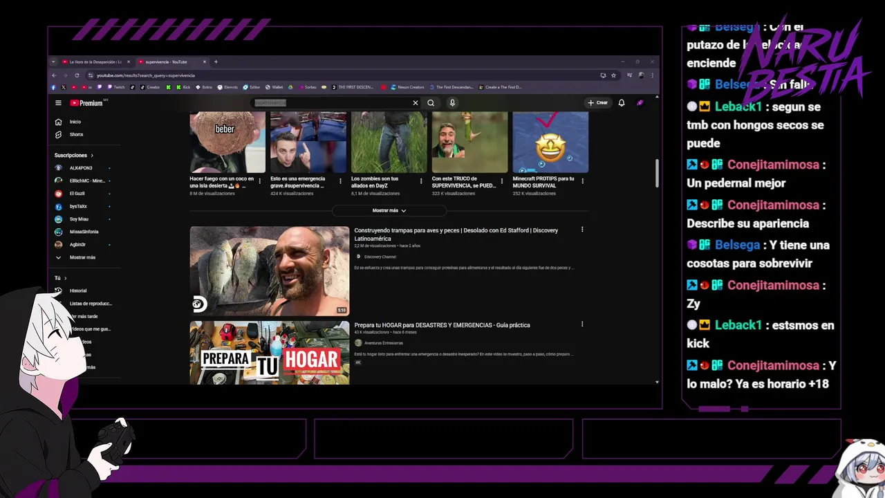
Task: Open the ALK4PON3 subscription channel
Action: tap(81, 168)
